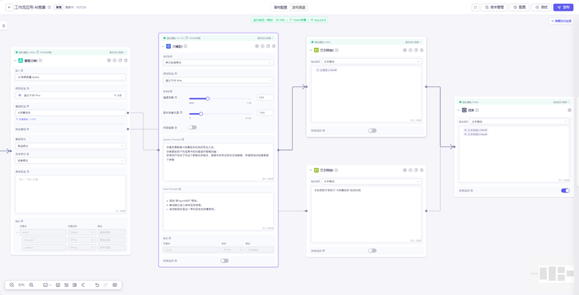Viewport: 579px width, 295px height.
Task: Toggle the 开启搜索 switch in 大模型1
Action: tap(192, 127)
